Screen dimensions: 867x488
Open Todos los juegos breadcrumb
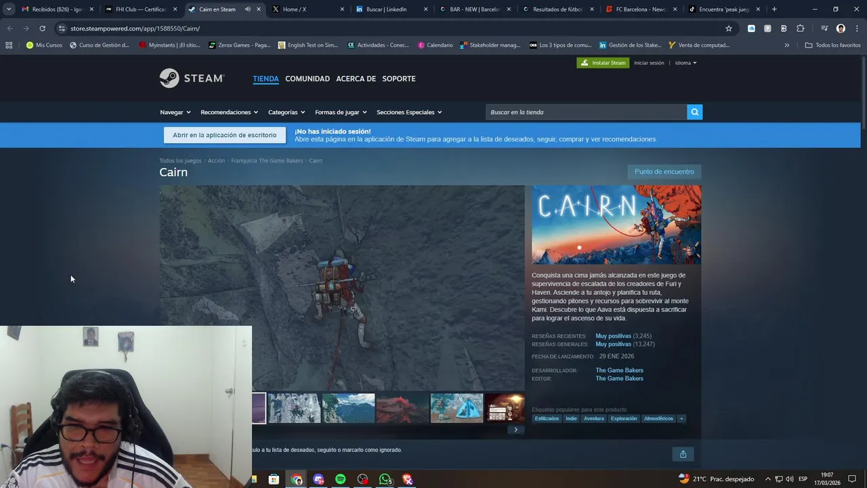180,161
